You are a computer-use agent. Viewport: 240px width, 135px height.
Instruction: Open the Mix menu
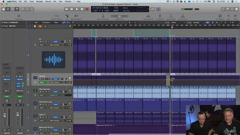pos(55,1)
